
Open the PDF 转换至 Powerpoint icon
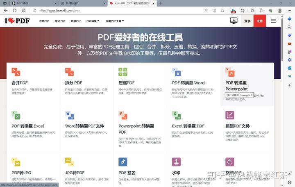230,72
